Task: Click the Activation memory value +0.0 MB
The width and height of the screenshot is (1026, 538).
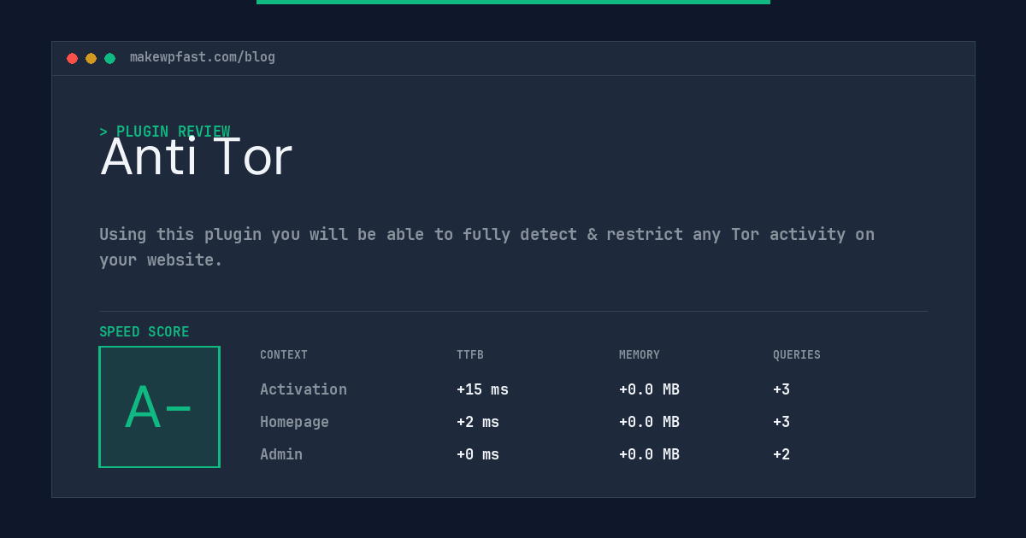Action: click(649, 389)
